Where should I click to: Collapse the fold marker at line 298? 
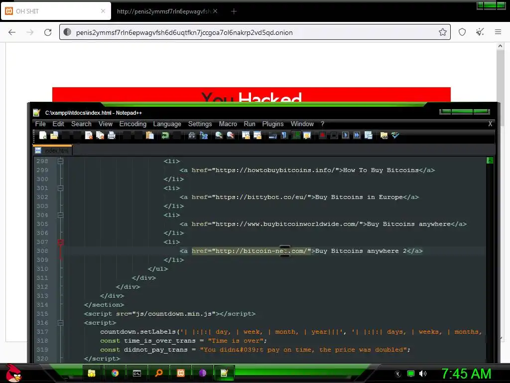(x=60, y=161)
